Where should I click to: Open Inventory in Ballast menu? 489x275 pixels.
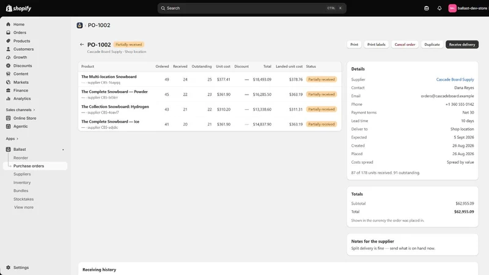[22, 182]
